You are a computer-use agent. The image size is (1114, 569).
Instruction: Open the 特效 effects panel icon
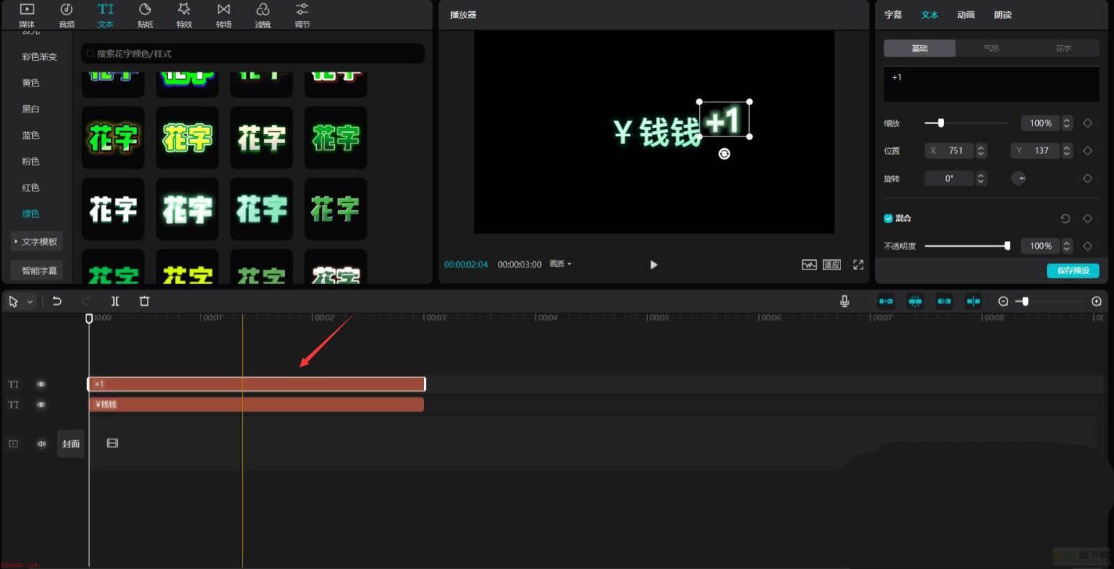point(184,15)
